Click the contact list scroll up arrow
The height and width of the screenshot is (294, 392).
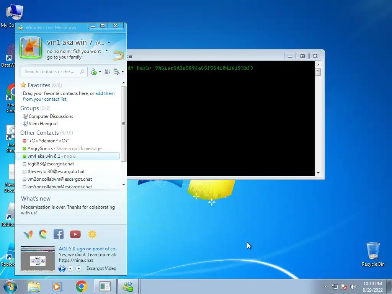pyautogui.click(x=124, y=83)
